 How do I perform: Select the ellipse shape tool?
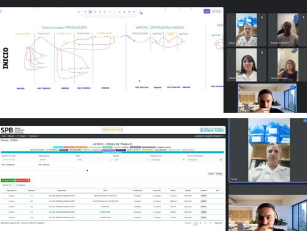coord(105,12)
